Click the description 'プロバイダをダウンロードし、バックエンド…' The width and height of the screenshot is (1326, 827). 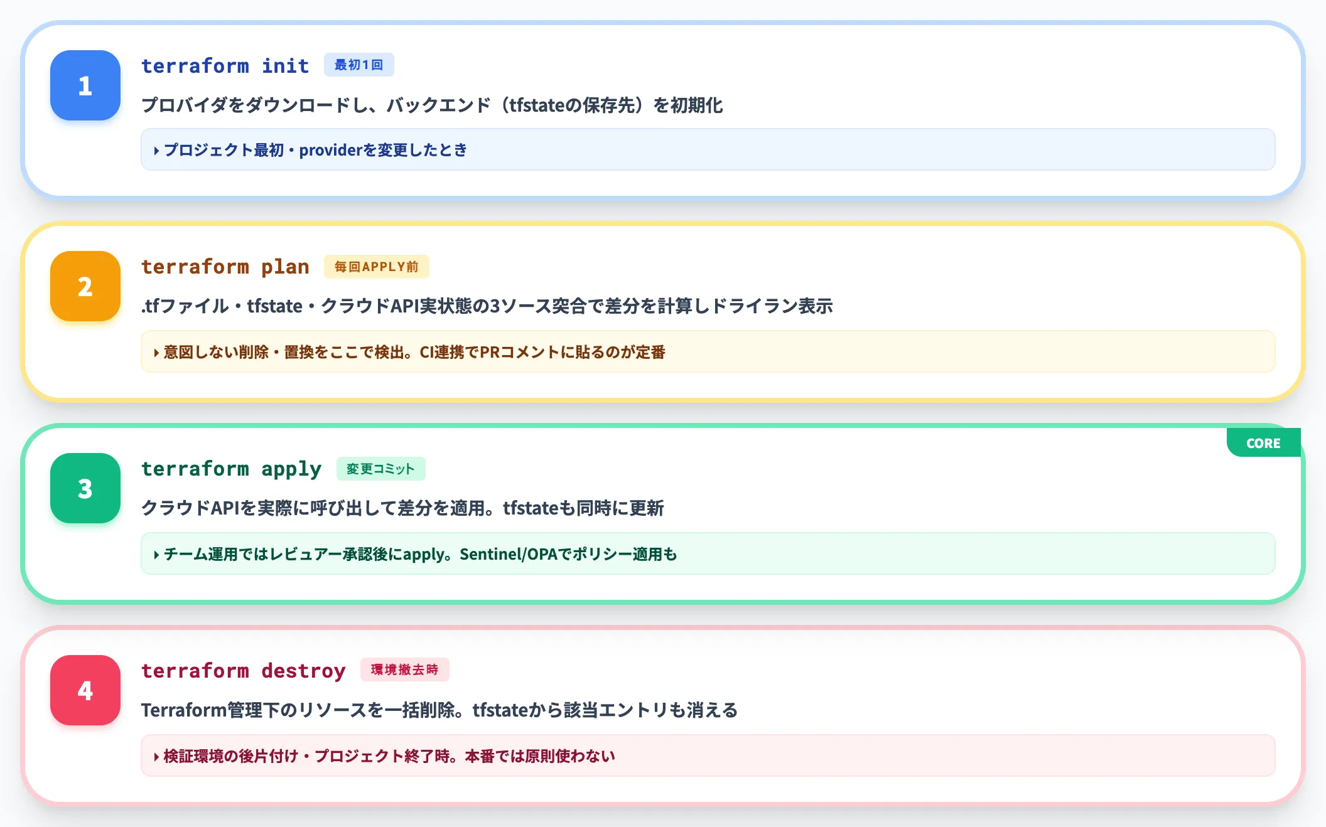[432, 105]
